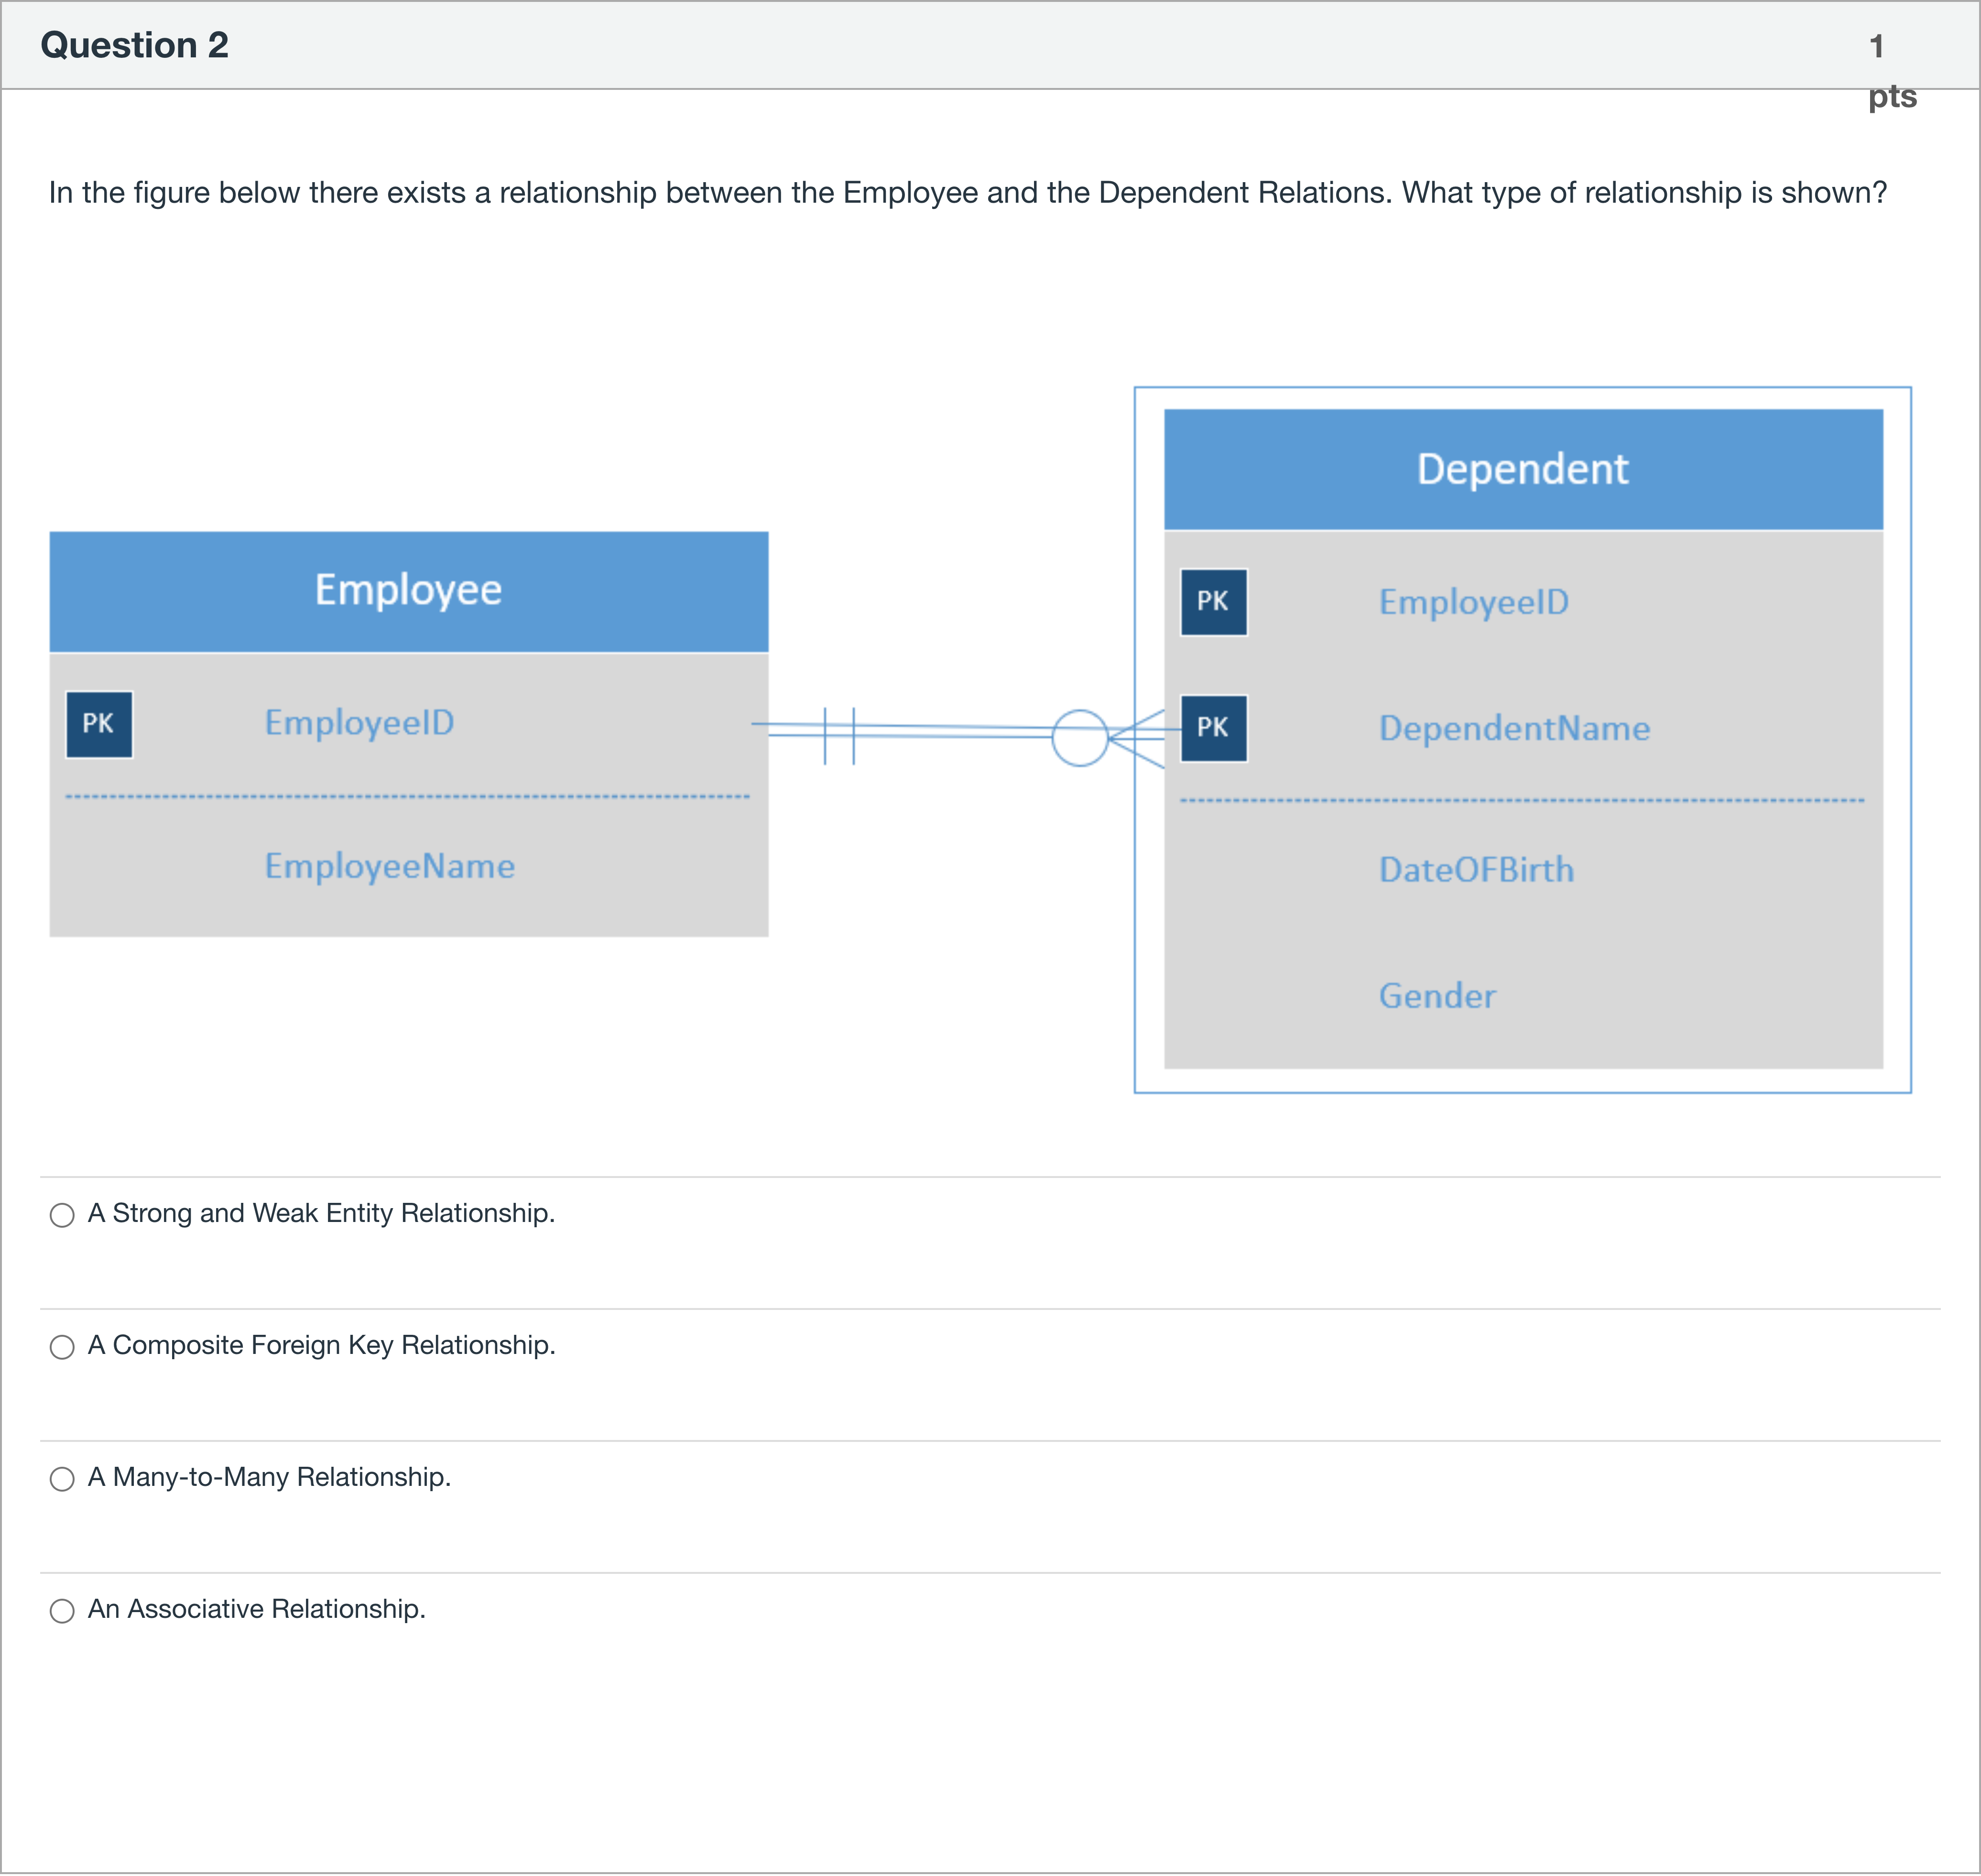Click the Gender attribute in Dependent

coord(1437,996)
